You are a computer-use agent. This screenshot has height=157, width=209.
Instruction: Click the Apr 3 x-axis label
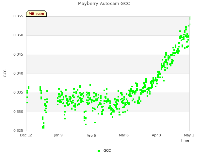coord(156,135)
